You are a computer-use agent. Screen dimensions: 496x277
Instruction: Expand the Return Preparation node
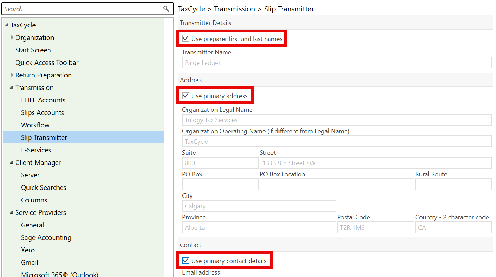pos(12,75)
